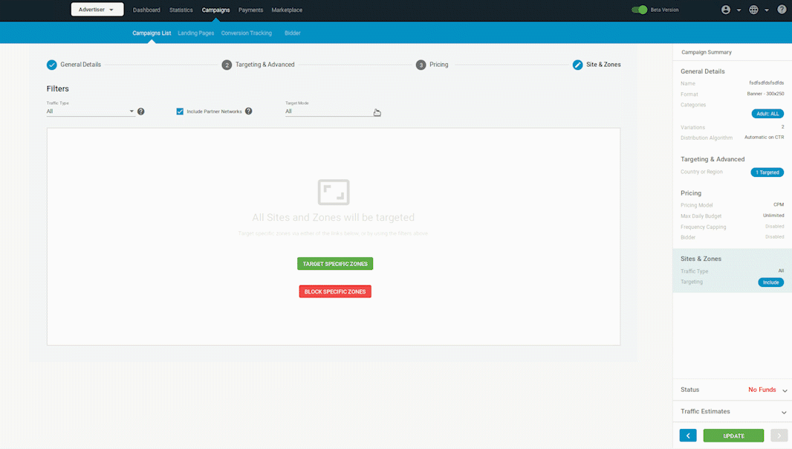Viewport: 792px width, 449px height.
Task: Open the globe language selector
Action: (753, 10)
